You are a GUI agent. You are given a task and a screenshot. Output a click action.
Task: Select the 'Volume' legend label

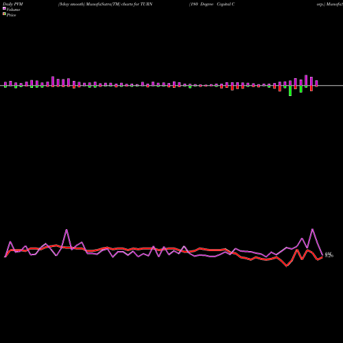[x=13, y=10]
